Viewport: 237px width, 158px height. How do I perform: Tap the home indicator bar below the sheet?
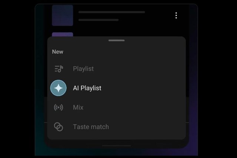[x=117, y=146]
